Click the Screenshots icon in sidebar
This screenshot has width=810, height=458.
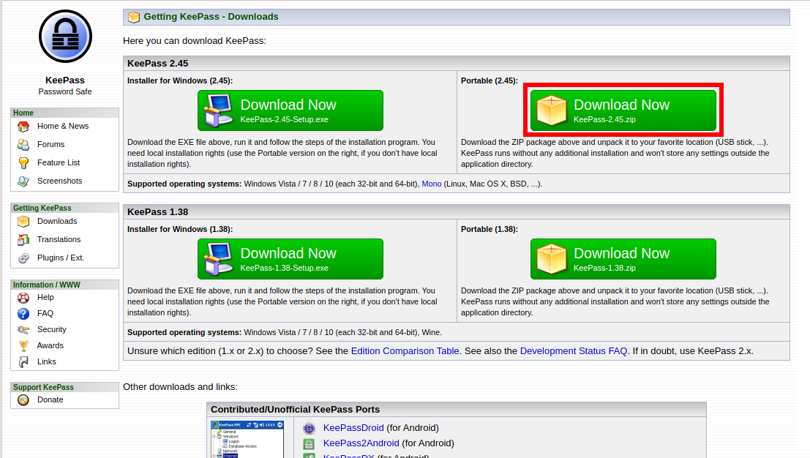tap(23, 181)
